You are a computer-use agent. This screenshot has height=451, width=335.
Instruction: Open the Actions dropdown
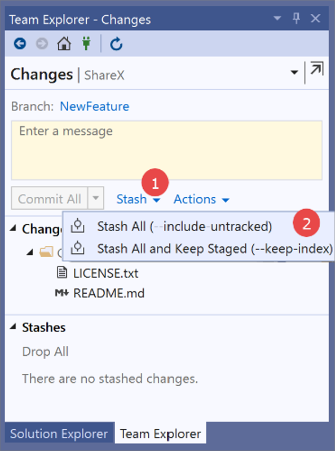click(202, 199)
